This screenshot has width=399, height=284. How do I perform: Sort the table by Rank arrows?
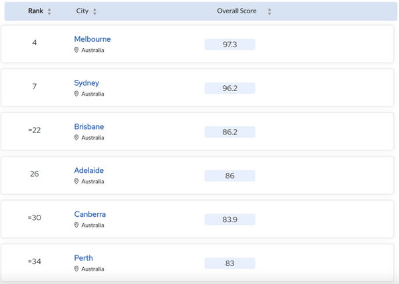click(x=49, y=11)
